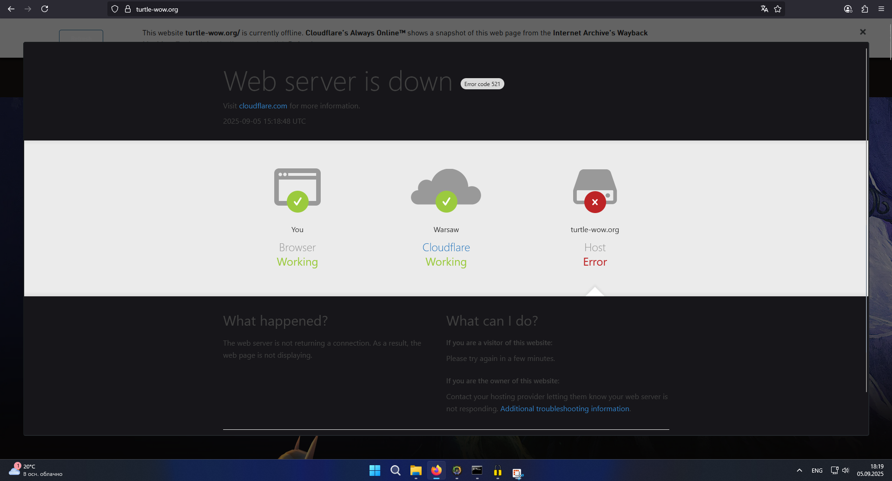Open File Explorer from the taskbar
Image resolution: width=892 pixels, height=481 pixels.
tap(416, 470)
